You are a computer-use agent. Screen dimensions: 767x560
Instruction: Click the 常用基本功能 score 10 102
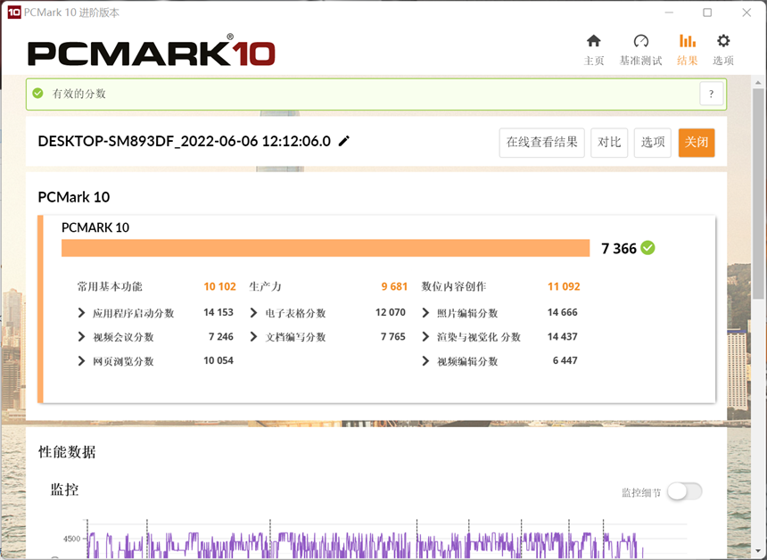219,286
